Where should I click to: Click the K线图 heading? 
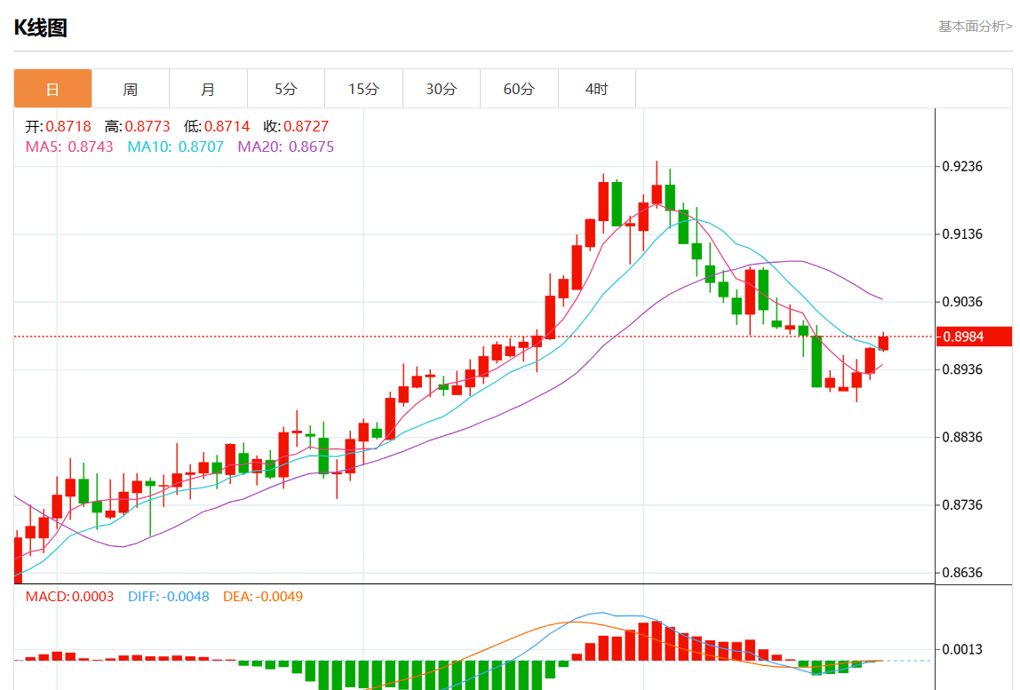(x=40, y=28)
